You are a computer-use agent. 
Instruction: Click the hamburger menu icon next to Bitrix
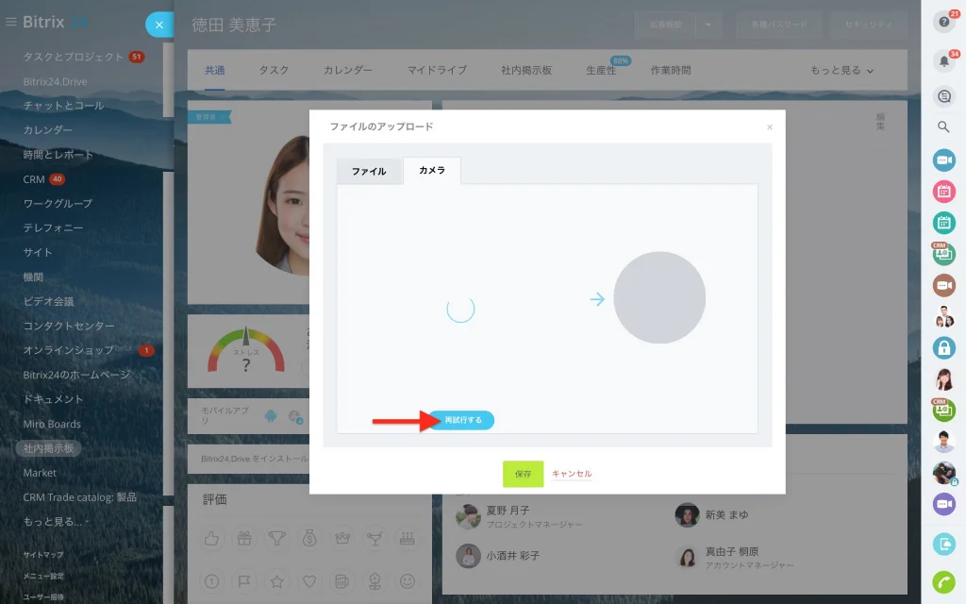pyautogui.click(x=10, y=23)
